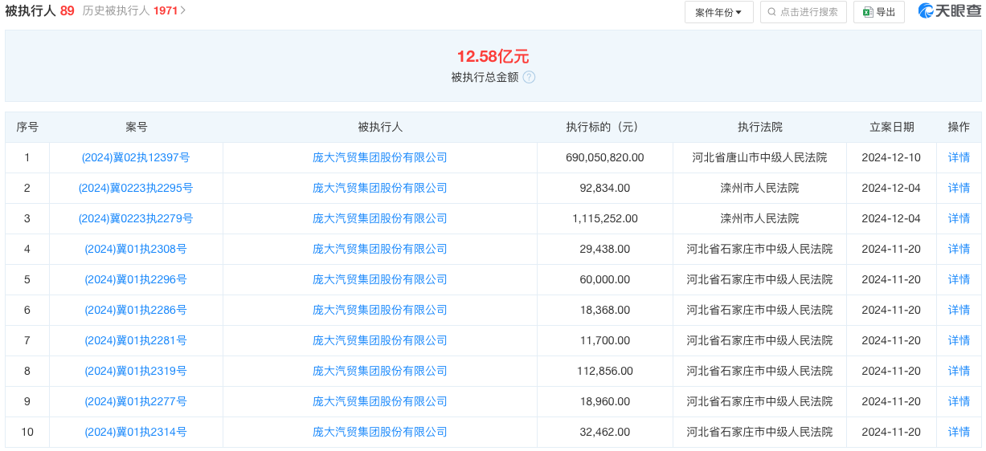Open case (2024)冀01执2308号
Viewport: 986px width, 451px height.
[x=136, y=250]
